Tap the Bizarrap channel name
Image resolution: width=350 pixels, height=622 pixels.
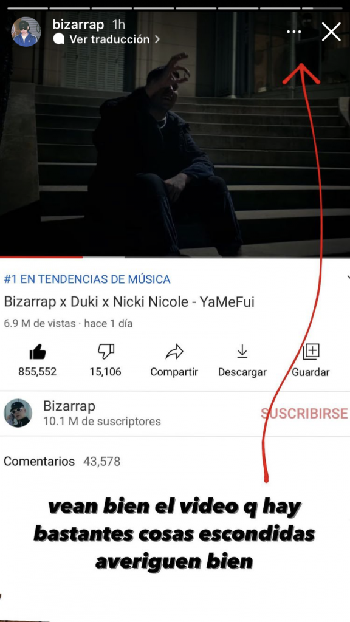[69, 406]
